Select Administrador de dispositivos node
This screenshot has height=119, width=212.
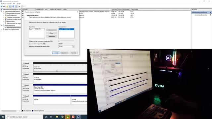(x=14, y=23)
